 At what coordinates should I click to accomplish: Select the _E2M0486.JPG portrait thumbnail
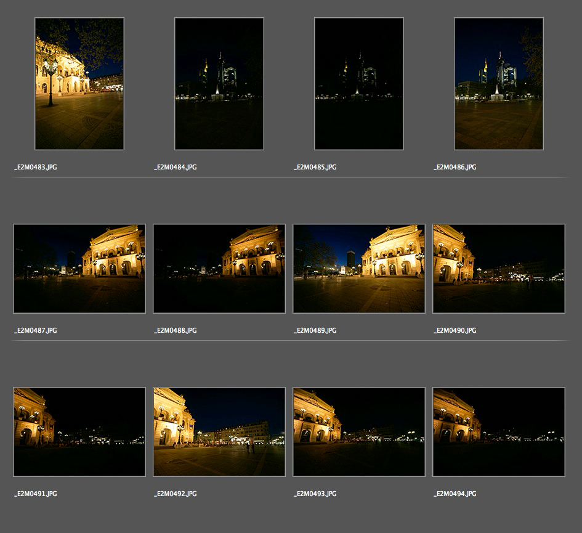coord(499,84)
